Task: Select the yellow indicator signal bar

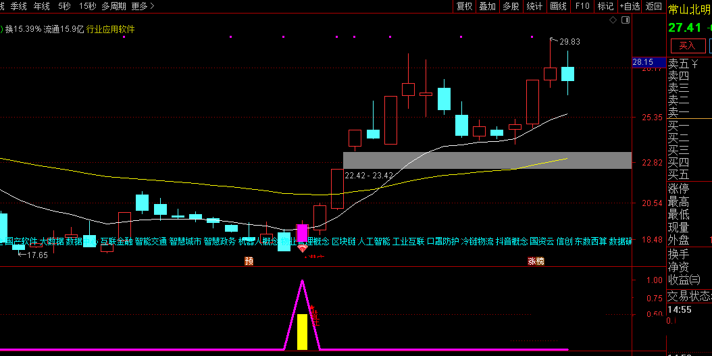Action: coord(302,331)
